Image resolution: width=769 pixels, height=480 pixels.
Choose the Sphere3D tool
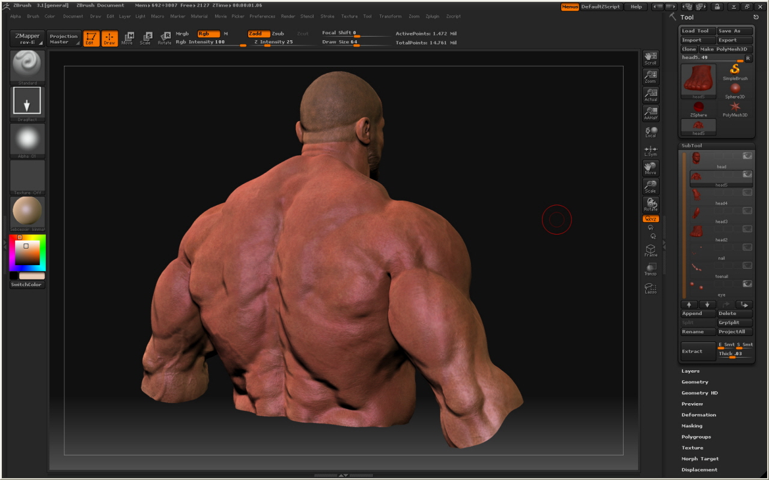point(735,91)
